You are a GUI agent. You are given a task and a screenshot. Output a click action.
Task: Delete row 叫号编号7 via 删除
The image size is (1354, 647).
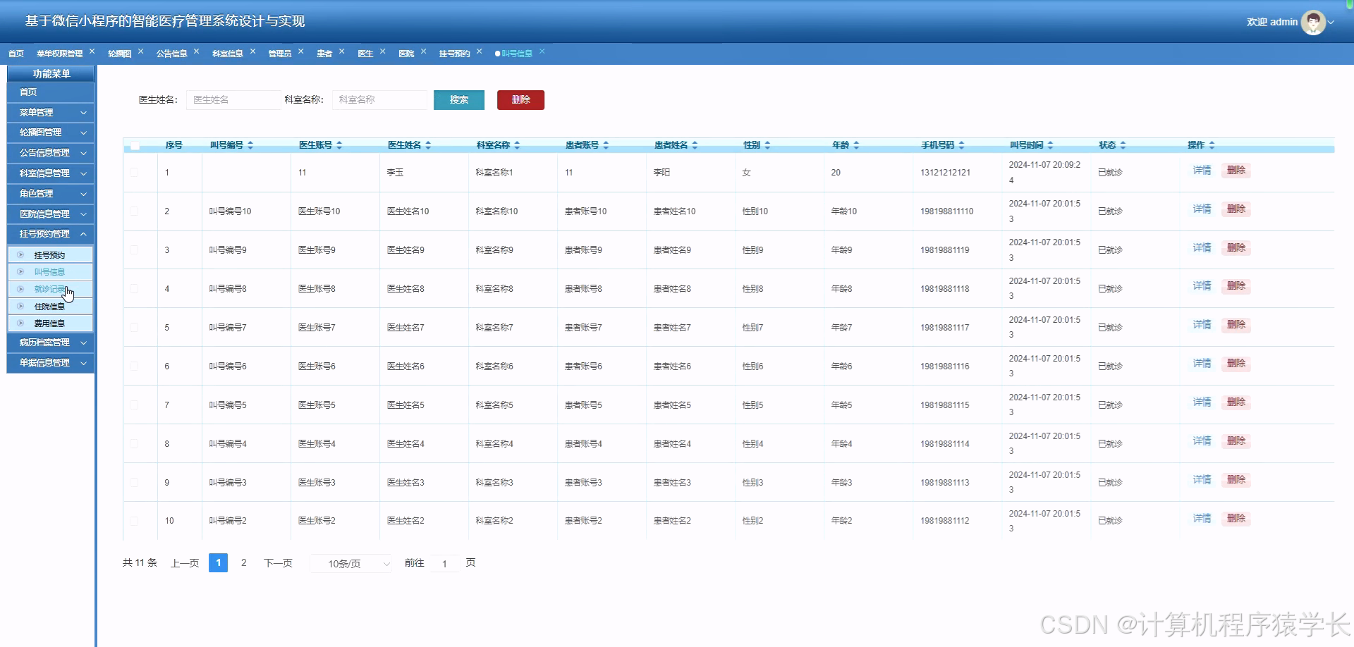(x=1236, y=325)
